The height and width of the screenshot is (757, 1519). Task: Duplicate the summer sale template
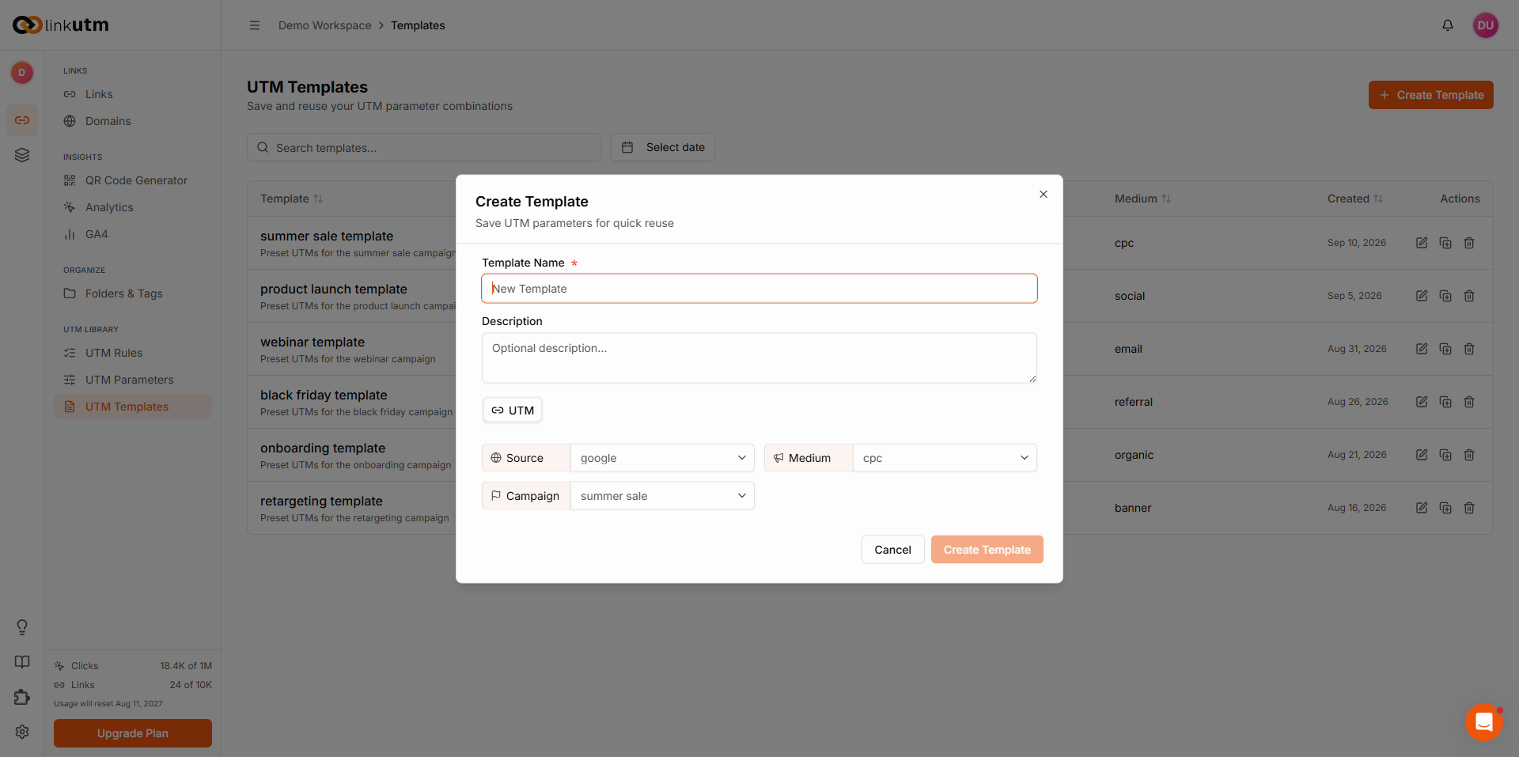coord(1445,243)
